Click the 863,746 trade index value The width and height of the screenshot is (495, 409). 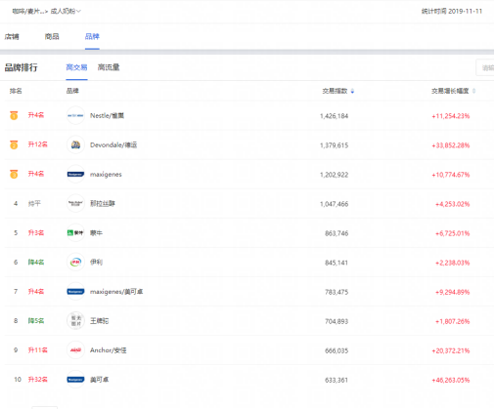tap(337, 233)
